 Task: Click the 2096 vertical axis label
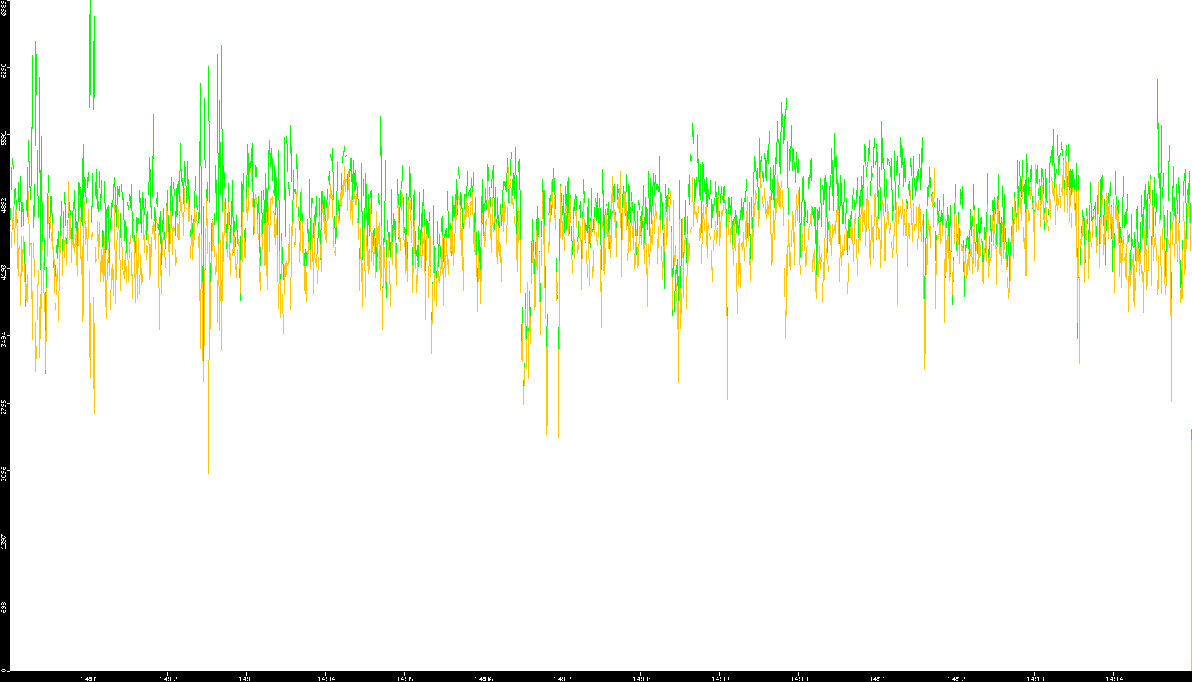click(x=4, y=473)
